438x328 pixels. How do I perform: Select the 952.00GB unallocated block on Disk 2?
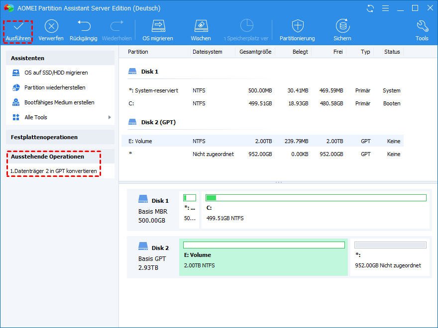pyautogui.click(x=390, y=257)
